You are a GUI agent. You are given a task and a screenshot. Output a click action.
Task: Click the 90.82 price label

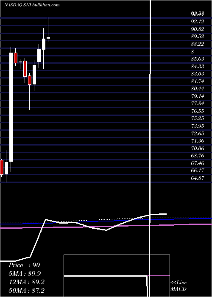(198, 29)
